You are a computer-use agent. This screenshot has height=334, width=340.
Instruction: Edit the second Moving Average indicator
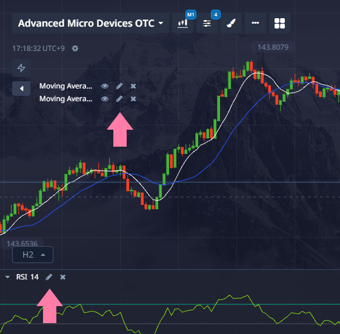pyautogui.click(x=119, y=99)
